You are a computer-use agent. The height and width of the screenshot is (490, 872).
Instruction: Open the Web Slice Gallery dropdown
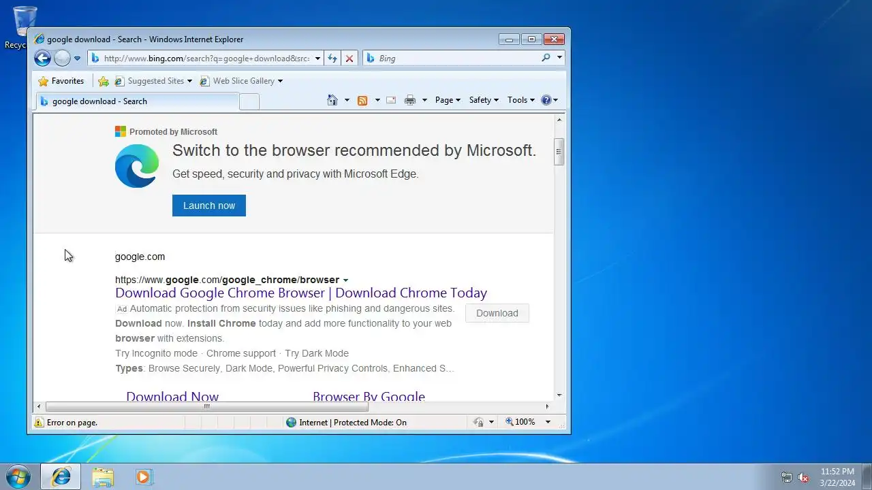coord(241,81)
